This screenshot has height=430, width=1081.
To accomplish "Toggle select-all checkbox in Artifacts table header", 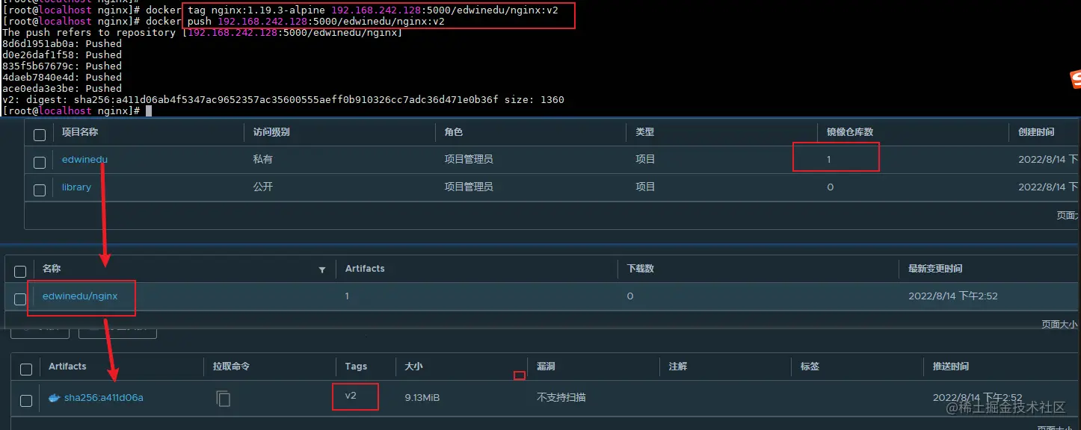I will (26, 370).
